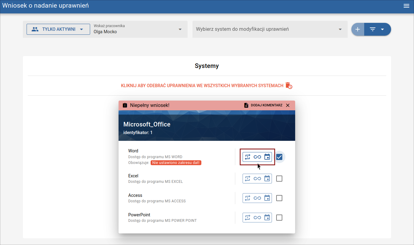This screenshot has width=414, height=245.
Task: Open calendar date range for Access
Action: (x=267, y=198)
